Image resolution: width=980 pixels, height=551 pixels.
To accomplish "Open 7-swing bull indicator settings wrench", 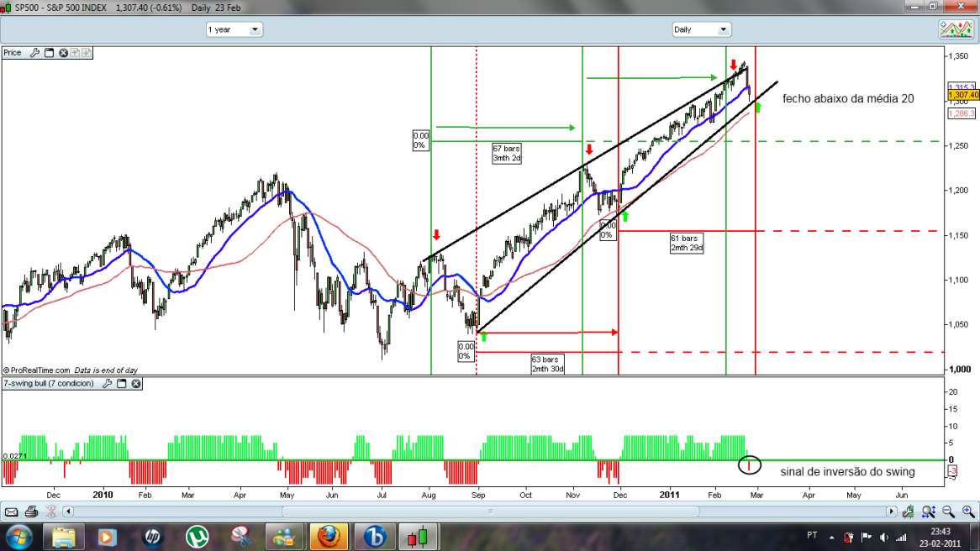I will point(108,384).
